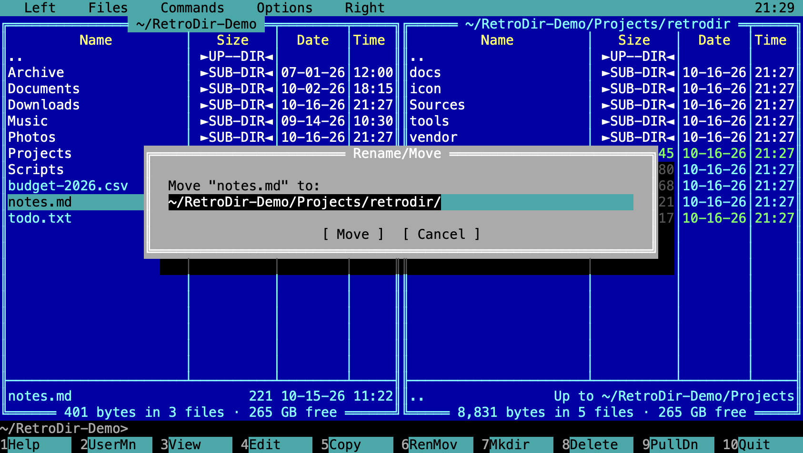Select the highlighted notes.md file
The image size is (803, 453).
(x=76, y=202)
